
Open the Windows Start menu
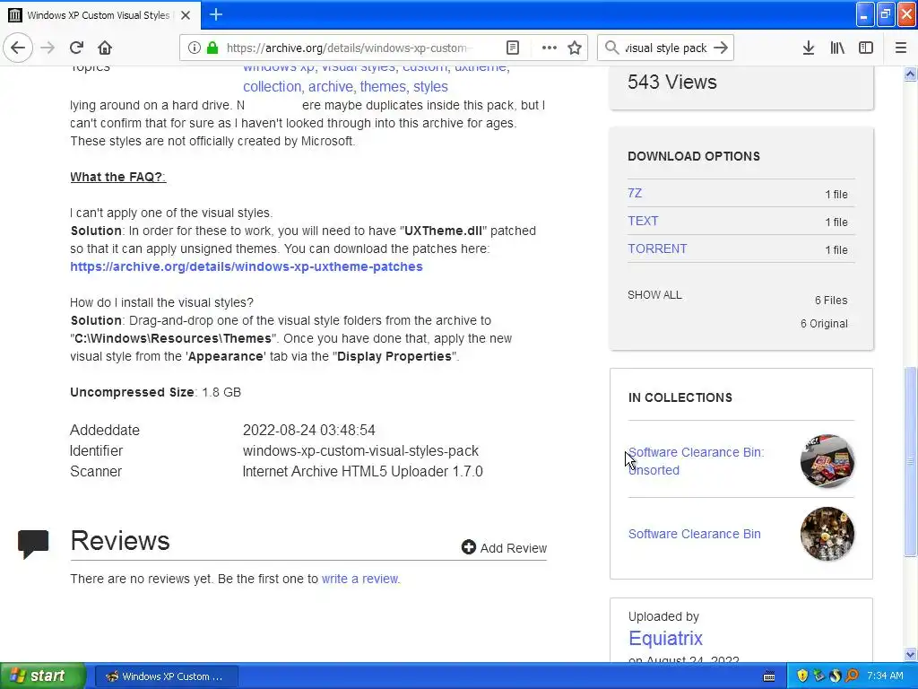coord(42,676)
